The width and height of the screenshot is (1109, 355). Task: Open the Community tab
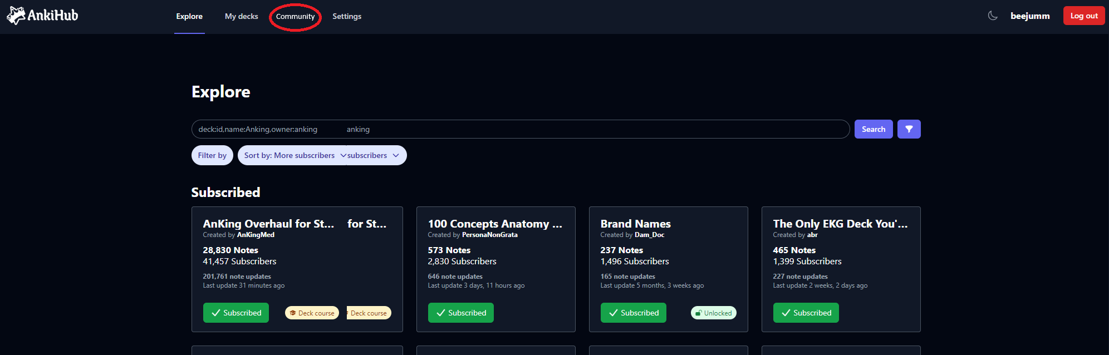[295, 16]
